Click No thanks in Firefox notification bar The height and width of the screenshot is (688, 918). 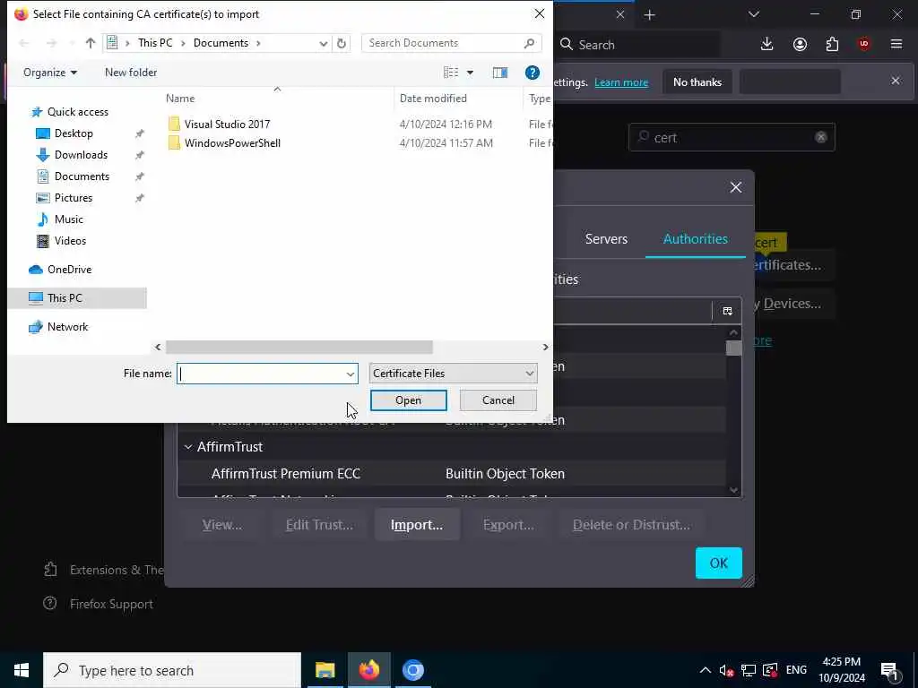pyautogui.click(x=697, y=82)
